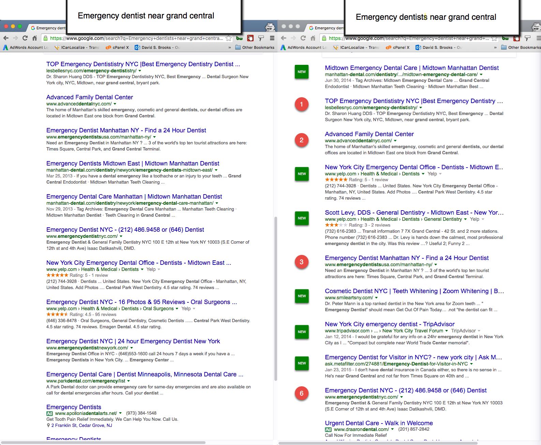
Task: Reload the page in left browser window
Action: pos(25,38)
